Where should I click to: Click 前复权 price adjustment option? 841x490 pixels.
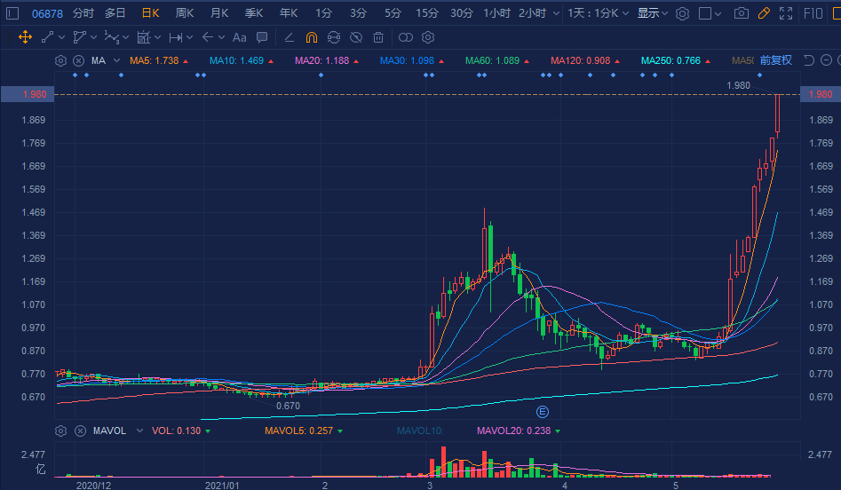[775, 60]
